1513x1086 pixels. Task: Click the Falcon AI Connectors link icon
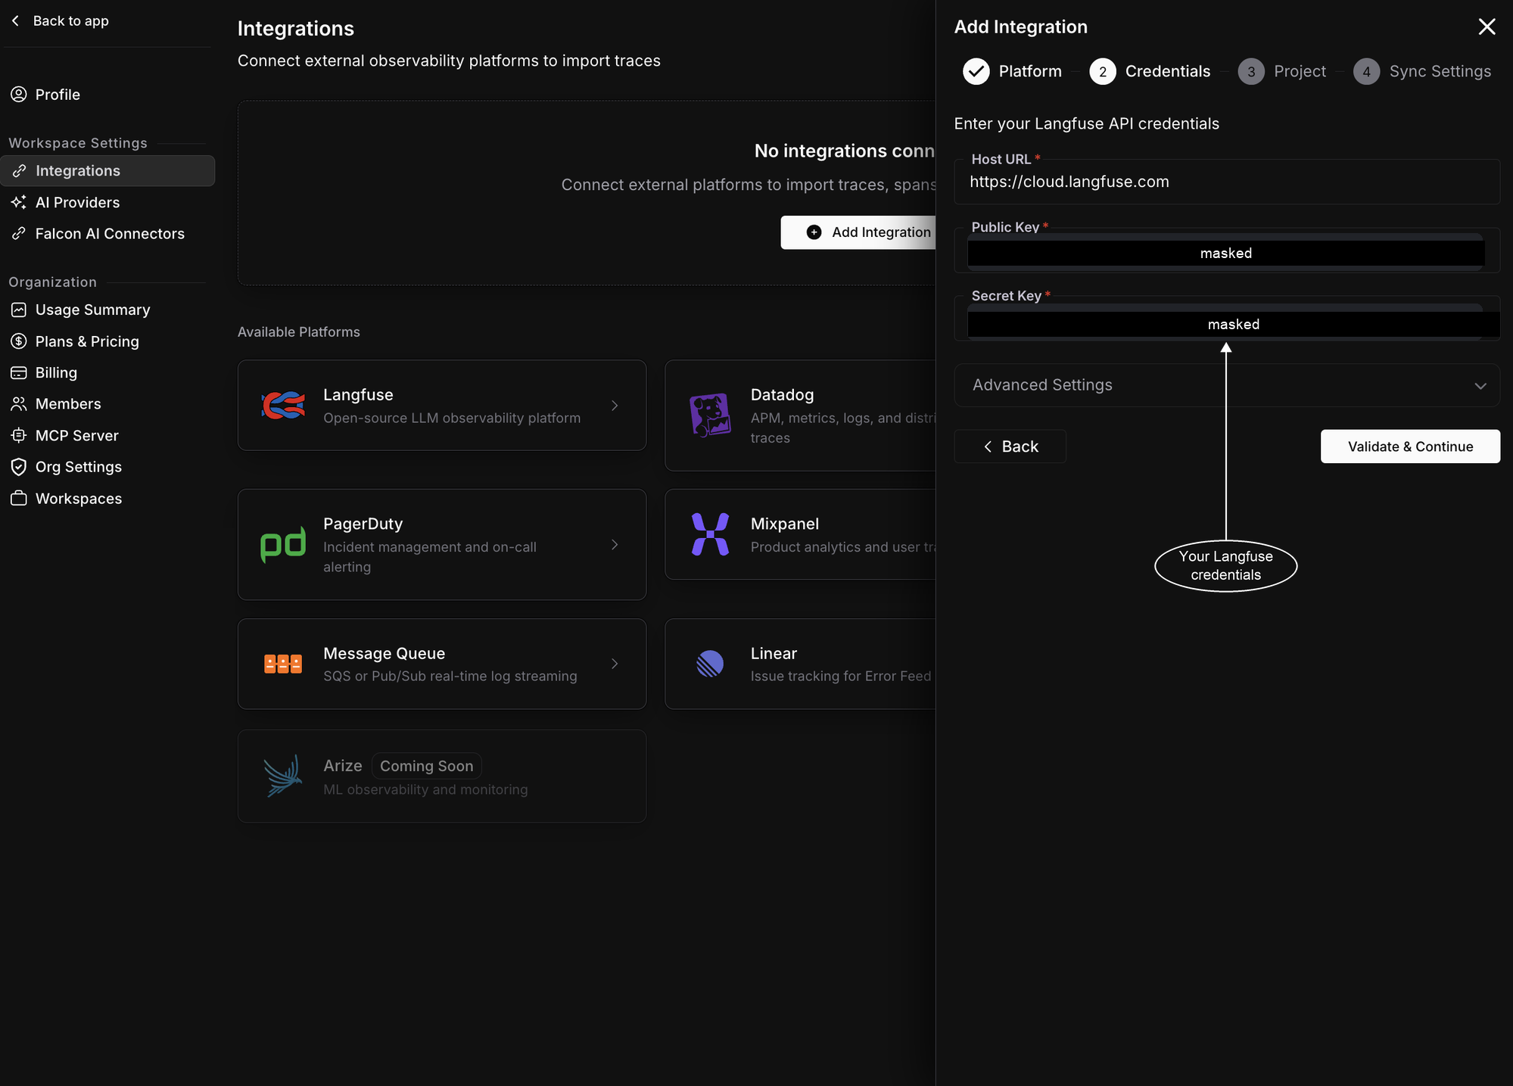19,234
